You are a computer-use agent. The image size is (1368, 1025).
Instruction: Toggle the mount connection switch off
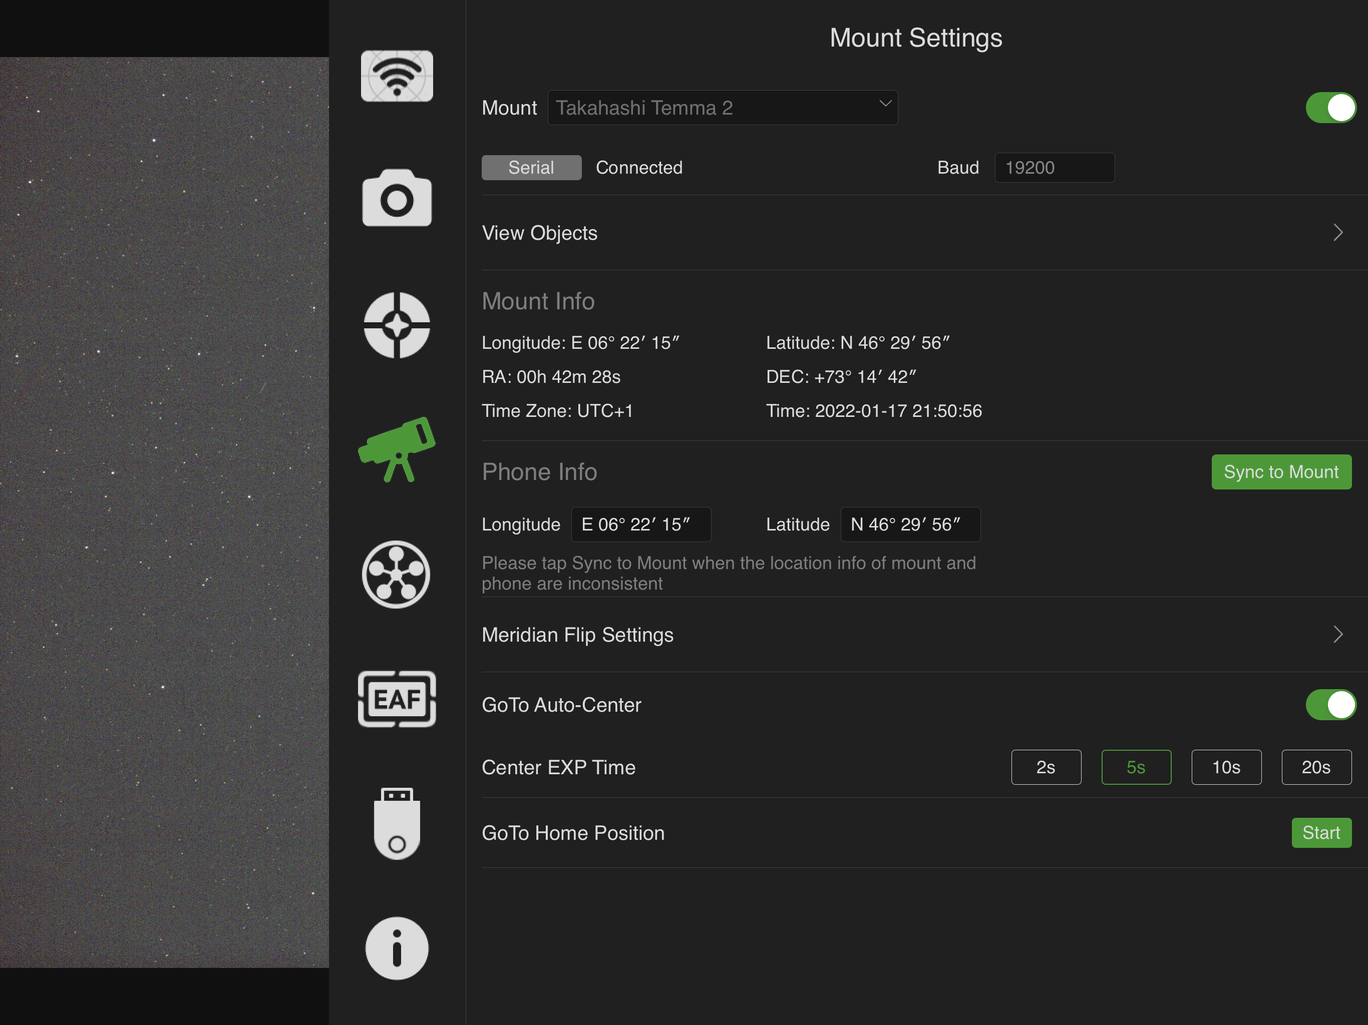(1330, 108)
